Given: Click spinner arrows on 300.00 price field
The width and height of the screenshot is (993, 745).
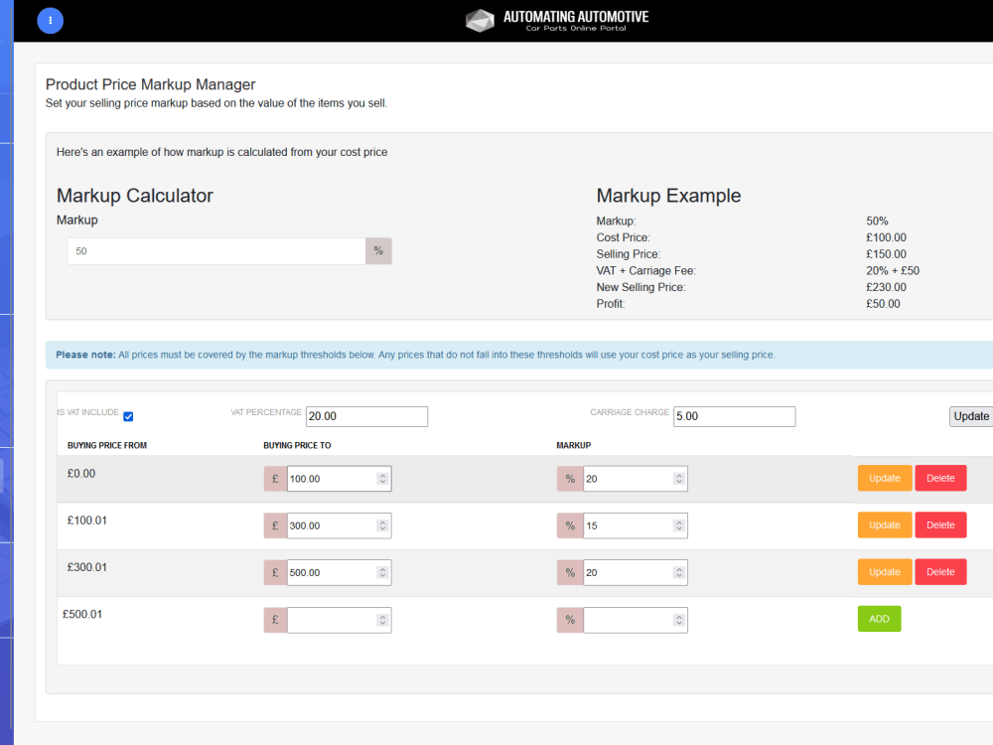Looking at the screenshot, I should pos(382,525).
